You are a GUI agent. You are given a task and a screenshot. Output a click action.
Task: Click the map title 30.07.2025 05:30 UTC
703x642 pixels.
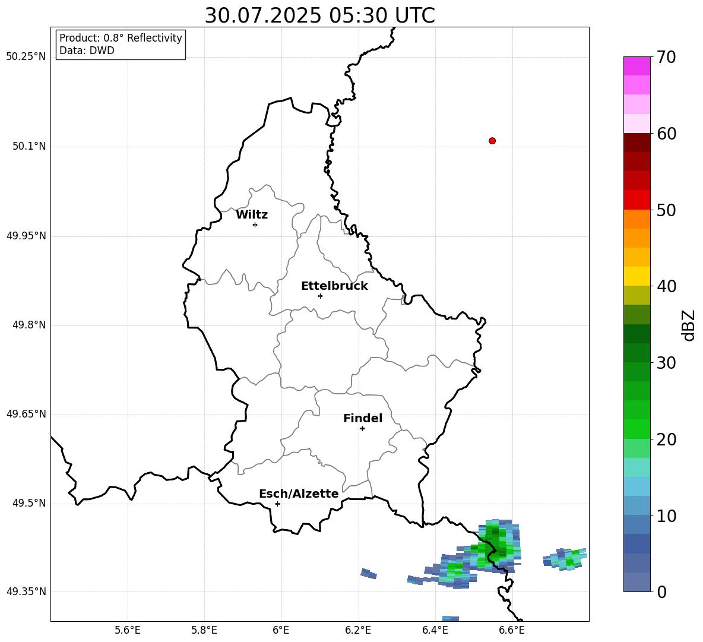click(319, 15)
